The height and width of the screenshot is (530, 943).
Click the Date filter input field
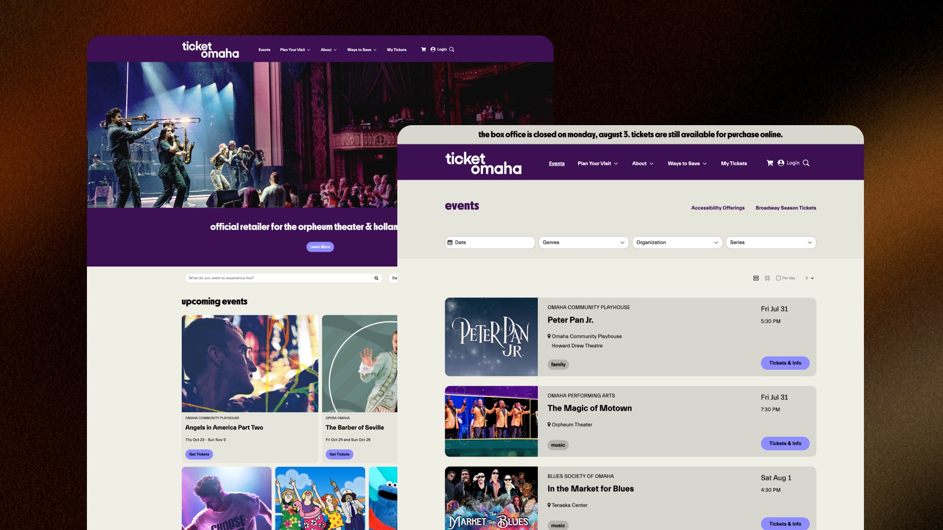point(490,242)
